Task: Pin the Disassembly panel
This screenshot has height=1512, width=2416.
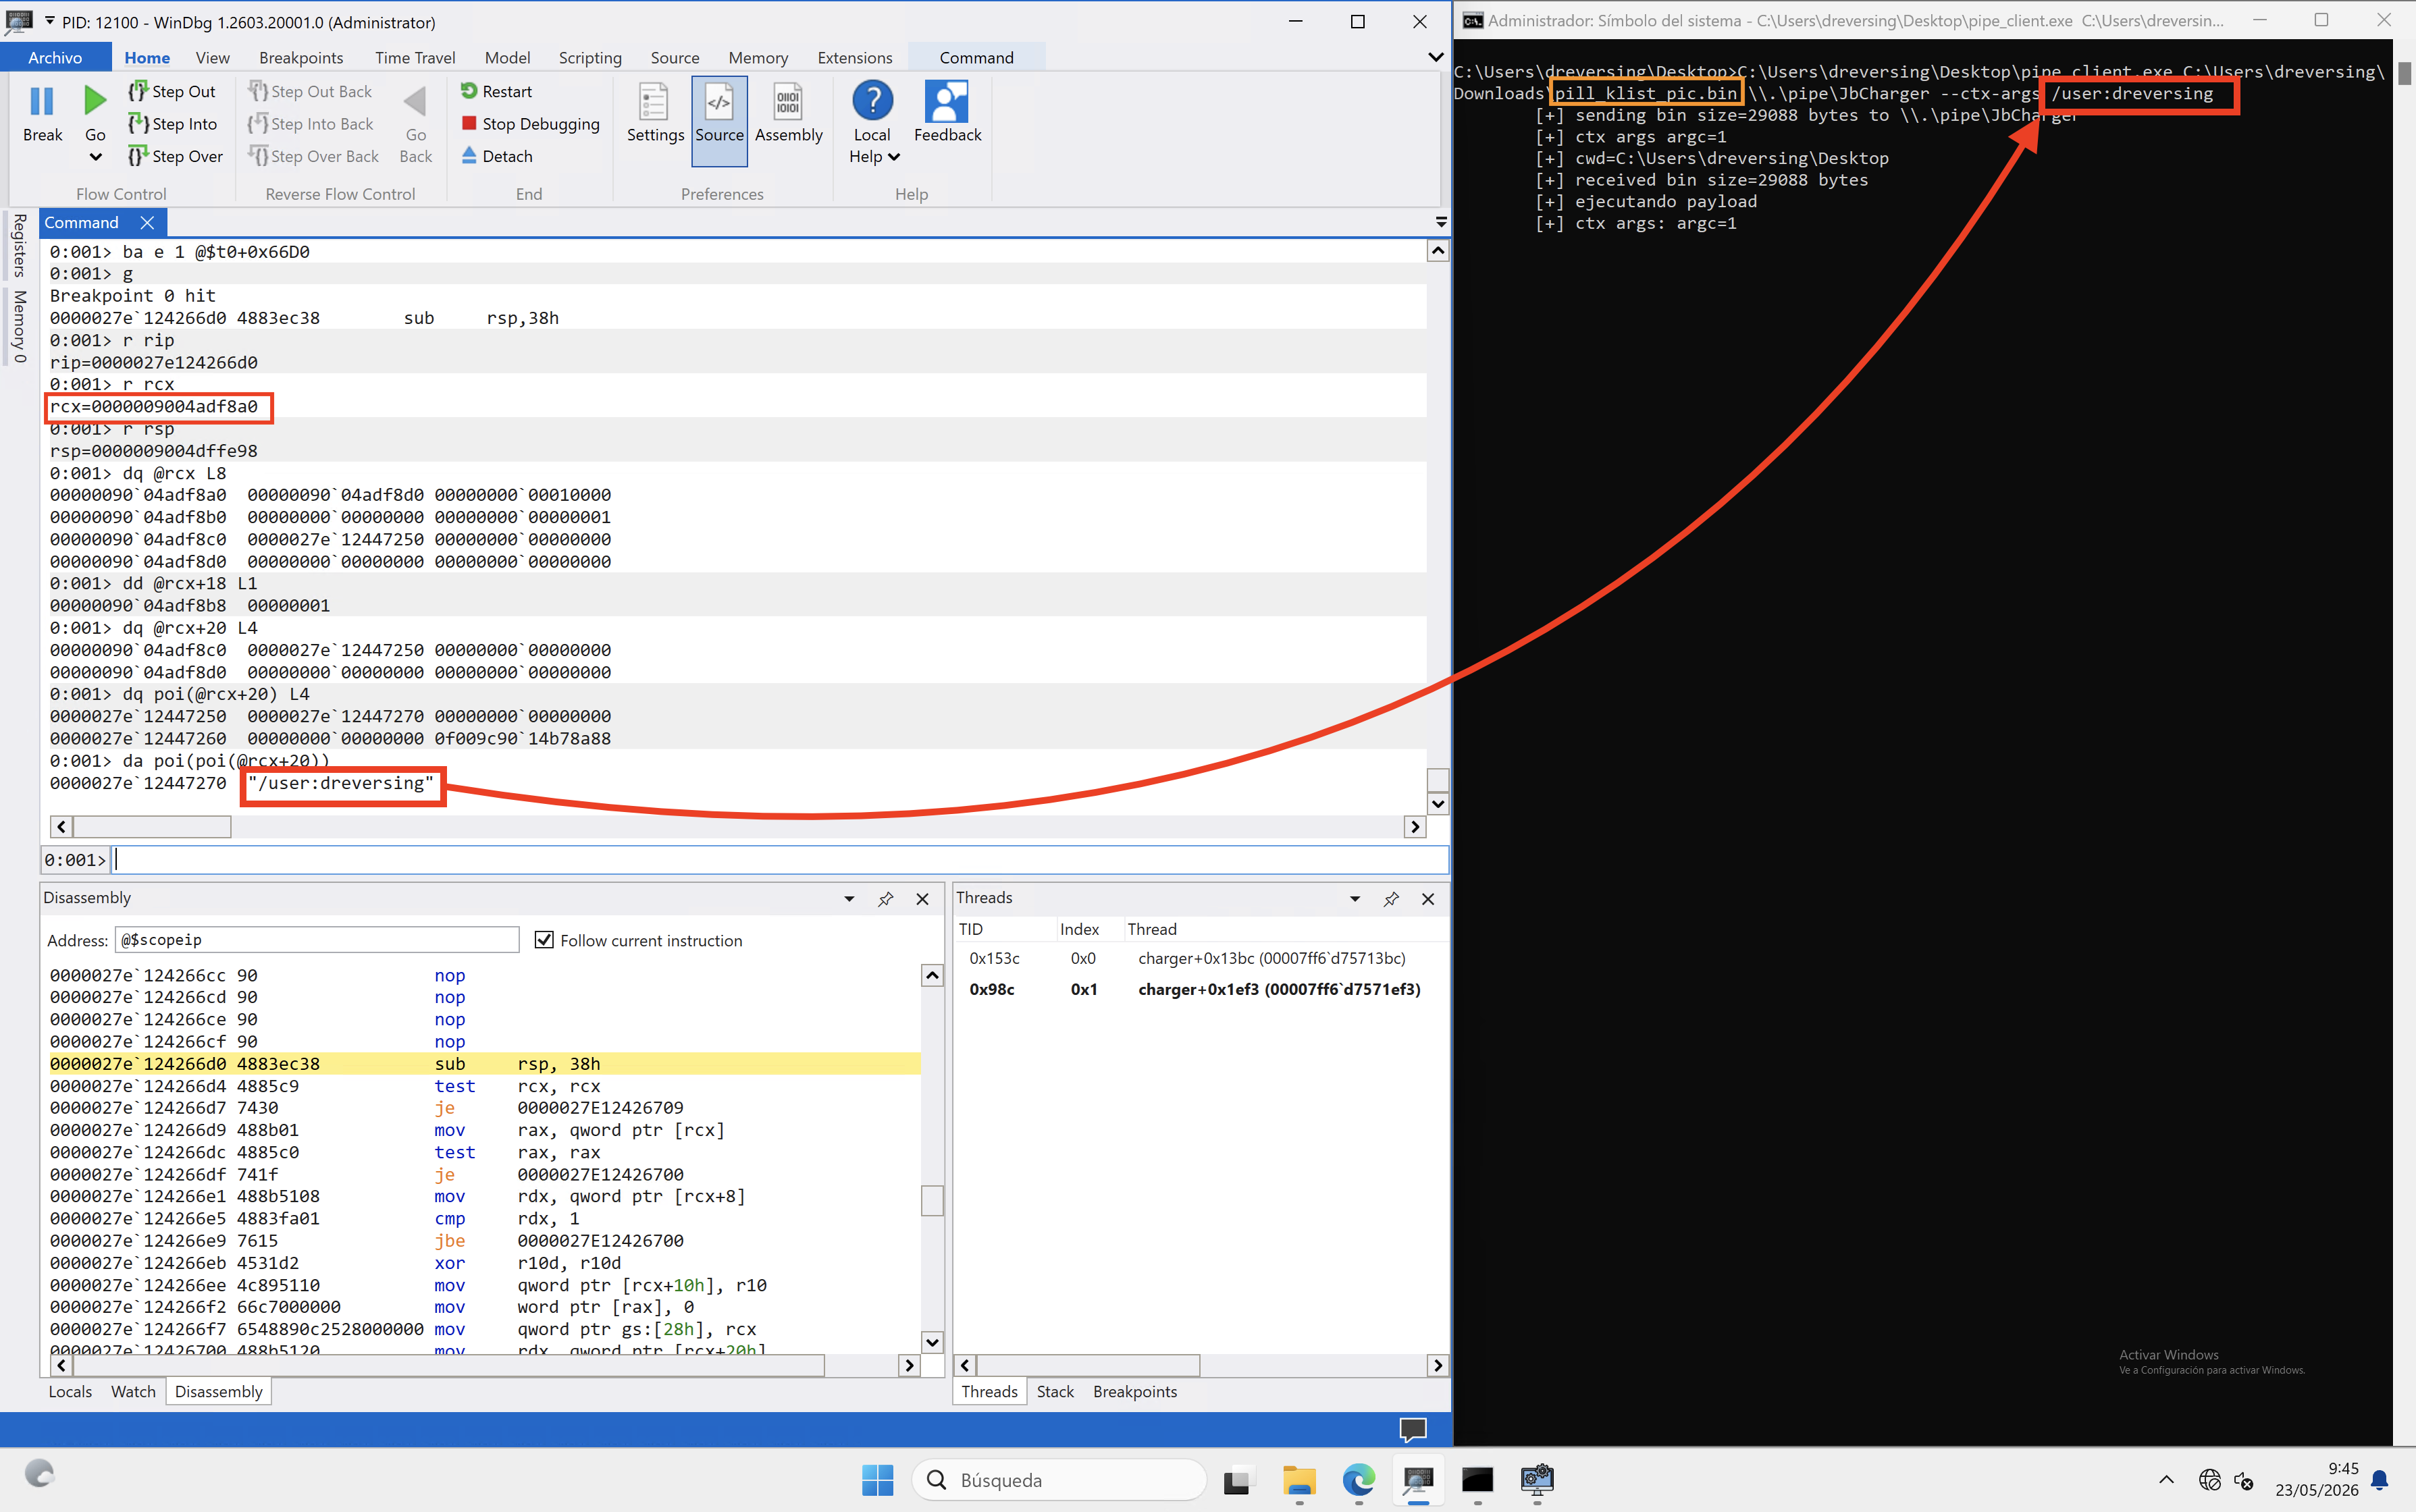Action: [885, 898]
